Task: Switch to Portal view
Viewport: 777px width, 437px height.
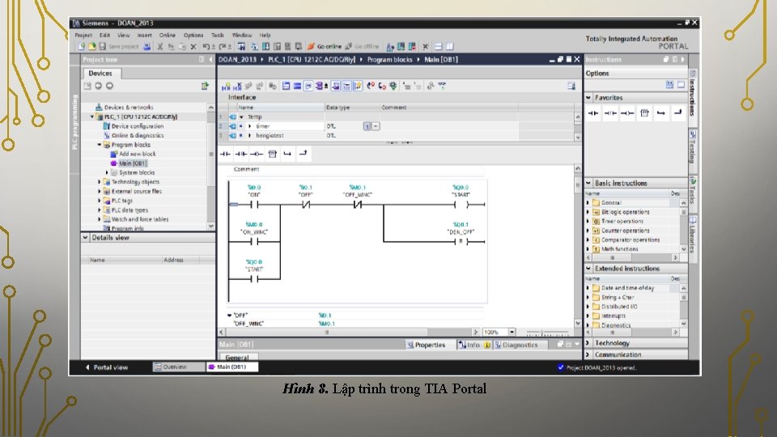Action: 107,367
